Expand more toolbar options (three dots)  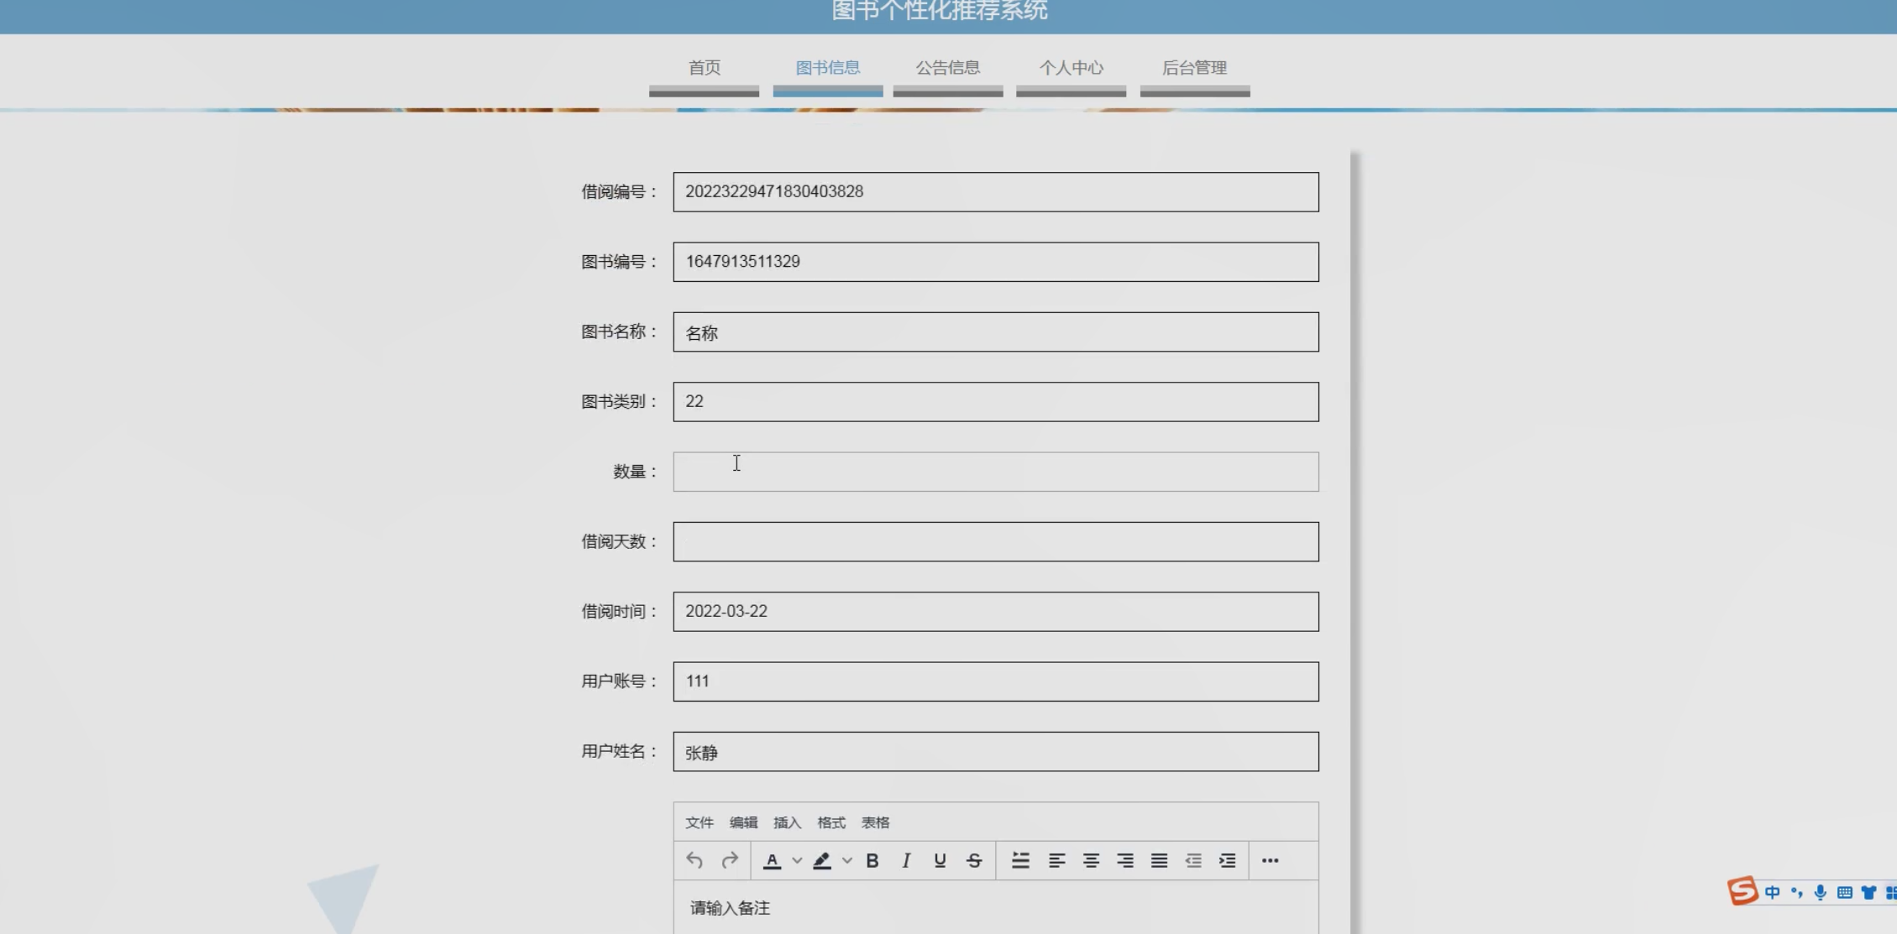point(1270,860)
